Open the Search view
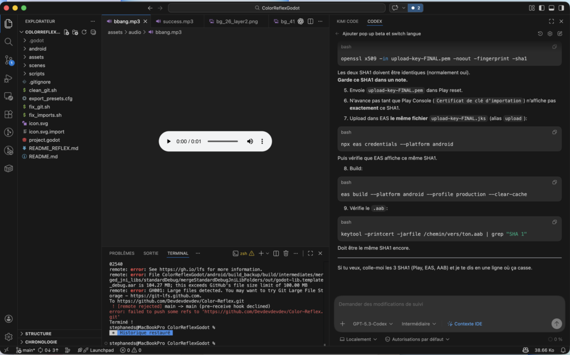The image size is (570, 355). coord(8,41)
